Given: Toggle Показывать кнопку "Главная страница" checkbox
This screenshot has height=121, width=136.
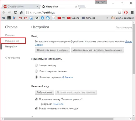Looking at the screenshot, I should point(36,99).
